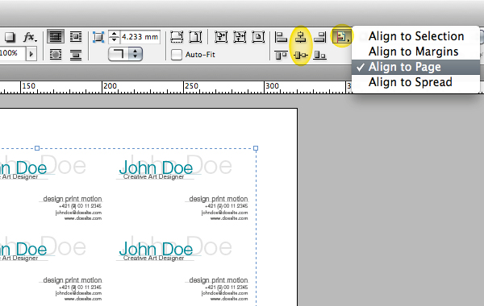This screenshot has width=484, height=306.
Task: Expand the opacity 100% slider arrow
Action: 31,54
